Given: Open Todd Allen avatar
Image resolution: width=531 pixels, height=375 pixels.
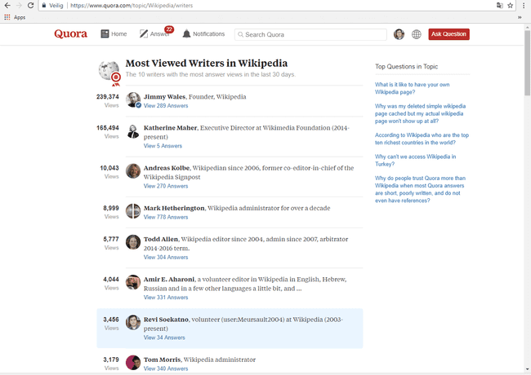Looking at the screenshot, I should coord(133,242).
